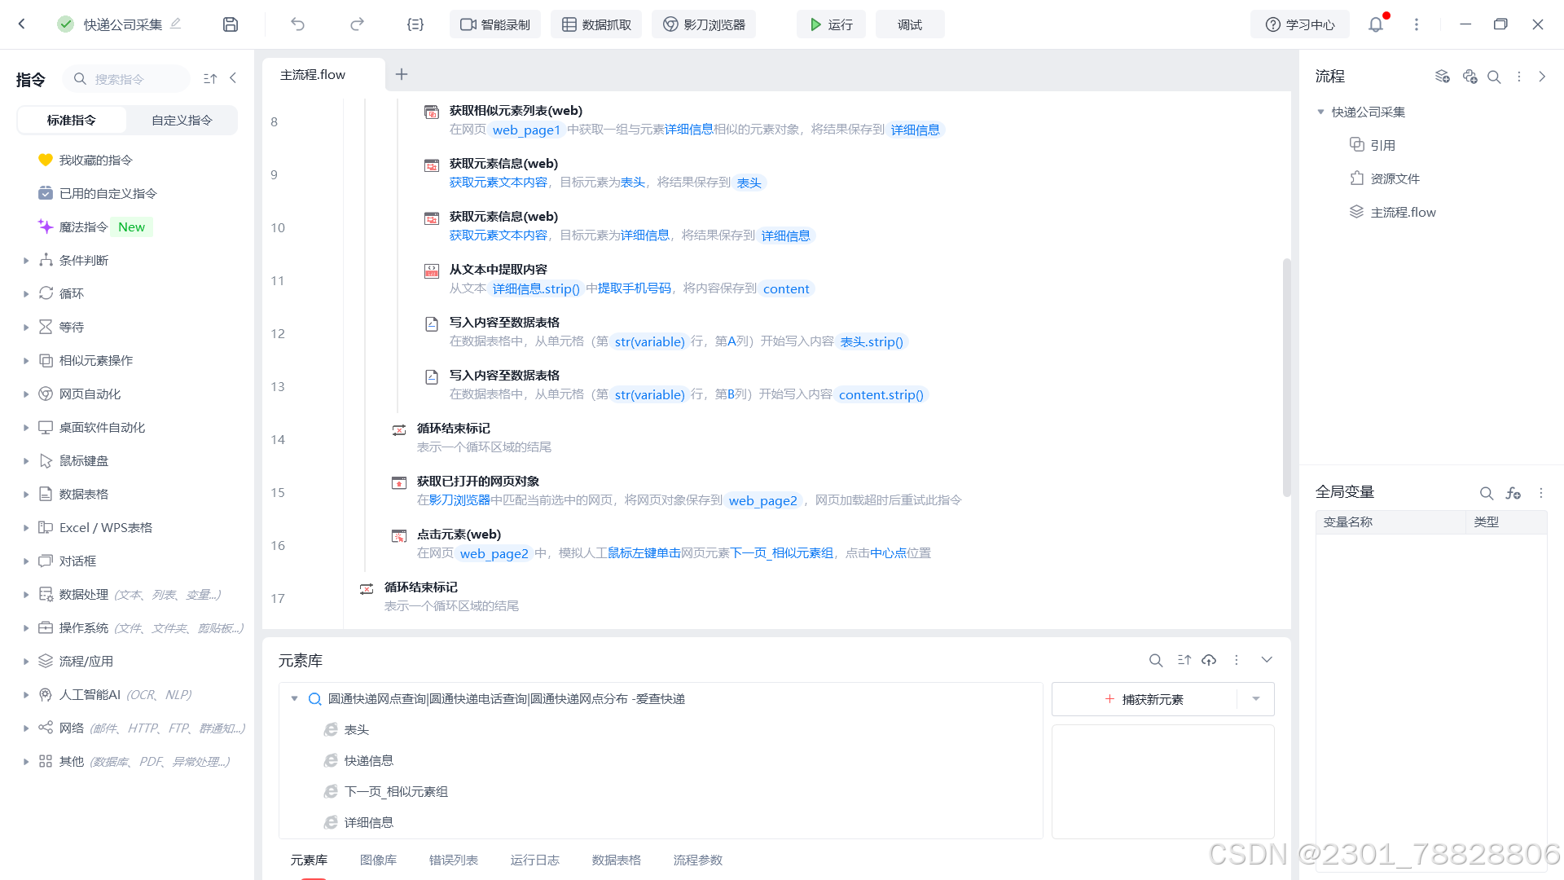This screenshot has height=880, width=1564.
Task: Open the code view braces icon
Action: pos(415,24)
